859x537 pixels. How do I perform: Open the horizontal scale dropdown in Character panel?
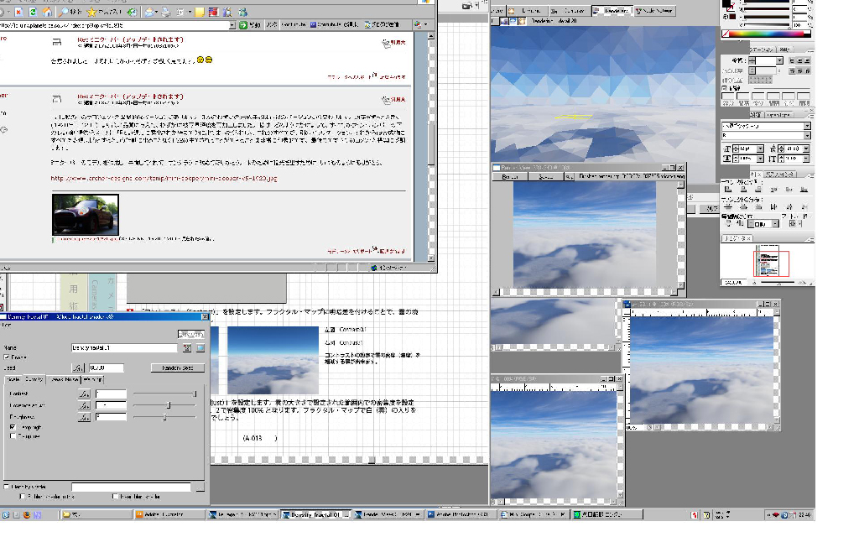pos(760,159)
